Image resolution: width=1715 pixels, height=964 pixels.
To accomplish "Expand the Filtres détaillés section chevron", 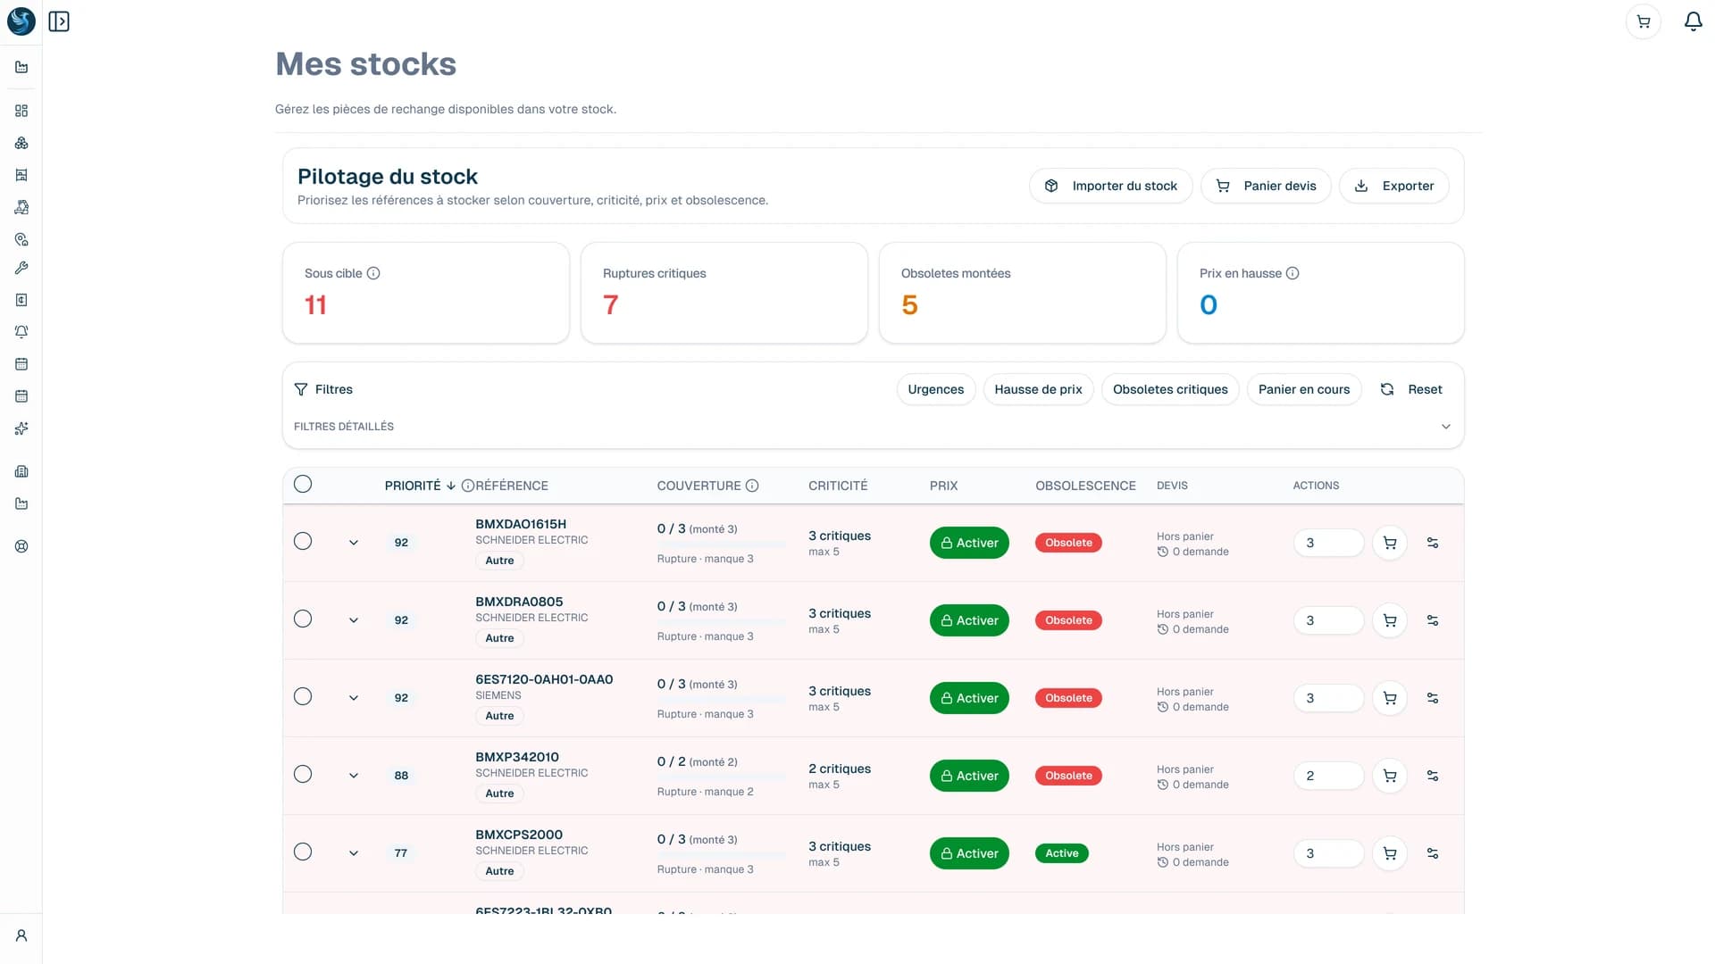I will (x=1445, y=427).
